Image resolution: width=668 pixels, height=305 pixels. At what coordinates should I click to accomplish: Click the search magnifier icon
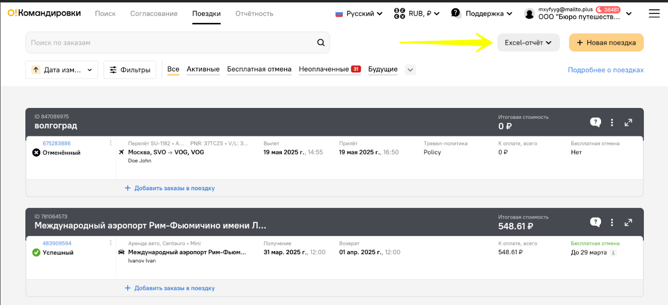tap(321, 43)
